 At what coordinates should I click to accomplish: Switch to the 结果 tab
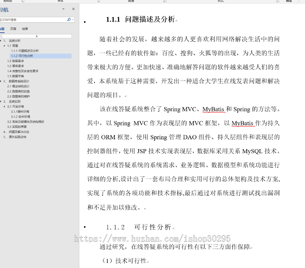pos(25,29)
